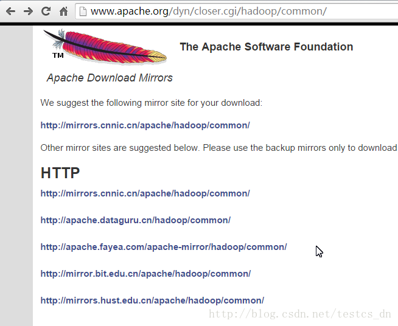The height and width of the screenshot is (326, 398).
Task: Click the Apache feather logo
Action: point(105,47)
